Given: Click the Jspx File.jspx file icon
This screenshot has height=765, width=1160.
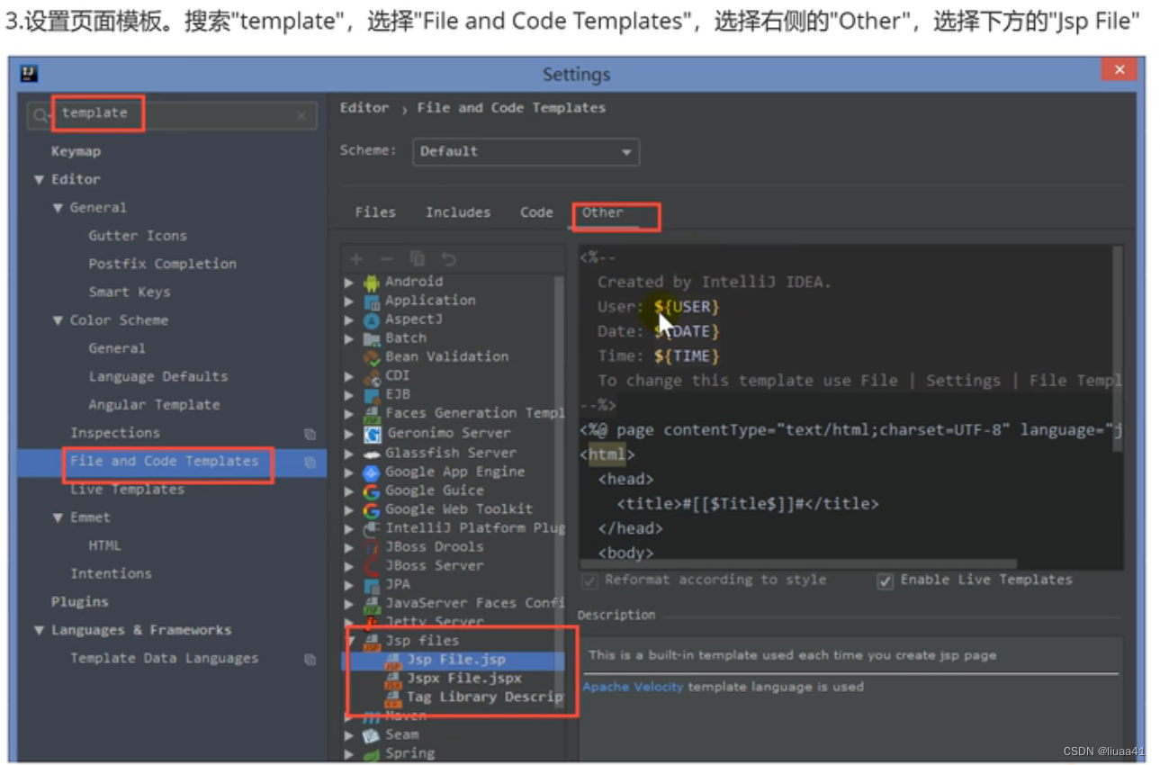Looking at the screenshot, I should 392,680.
